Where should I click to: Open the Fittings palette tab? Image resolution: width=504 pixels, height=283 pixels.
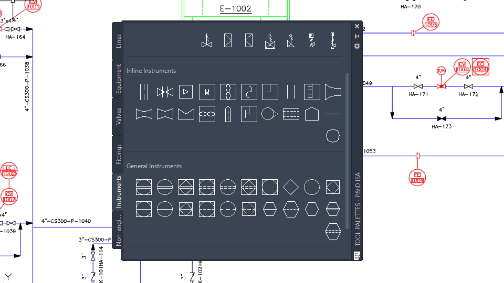118,154
